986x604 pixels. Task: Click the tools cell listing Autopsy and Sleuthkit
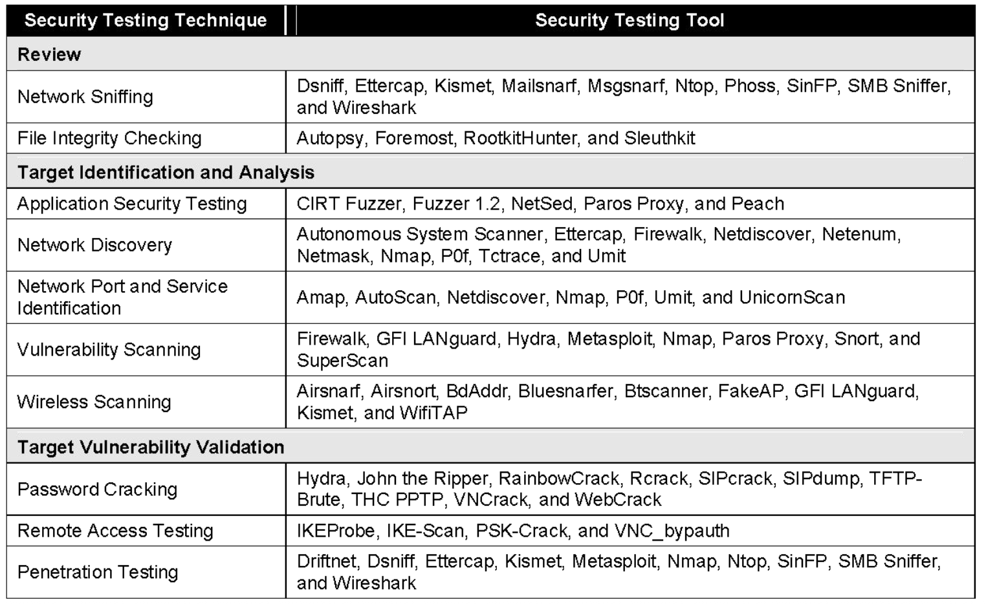(x=496, y=138)
